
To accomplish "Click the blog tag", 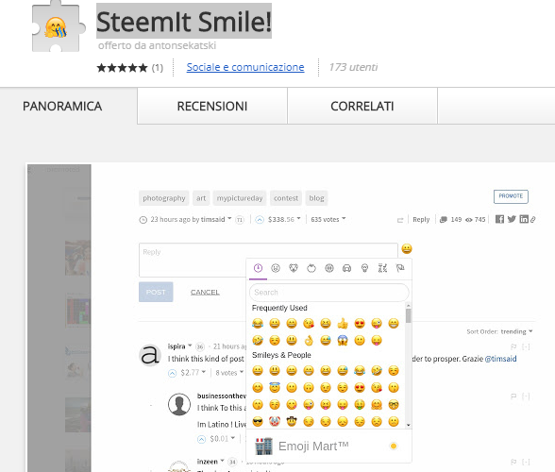I will click(x=316, y=198).
